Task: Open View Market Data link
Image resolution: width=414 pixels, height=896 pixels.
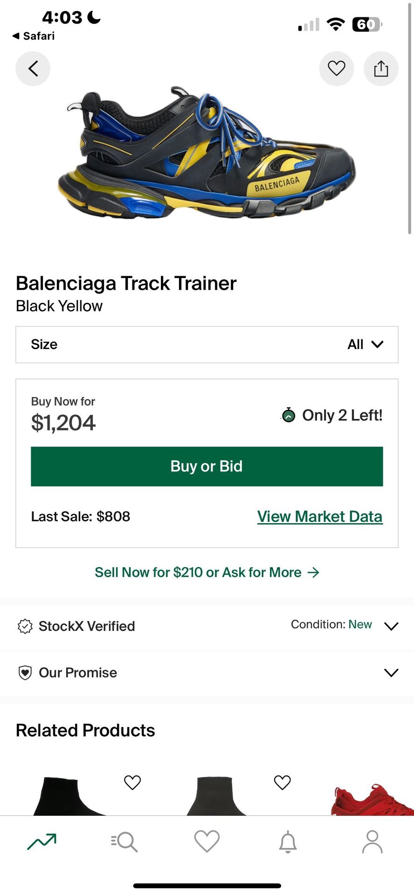Action: [320, 517]
